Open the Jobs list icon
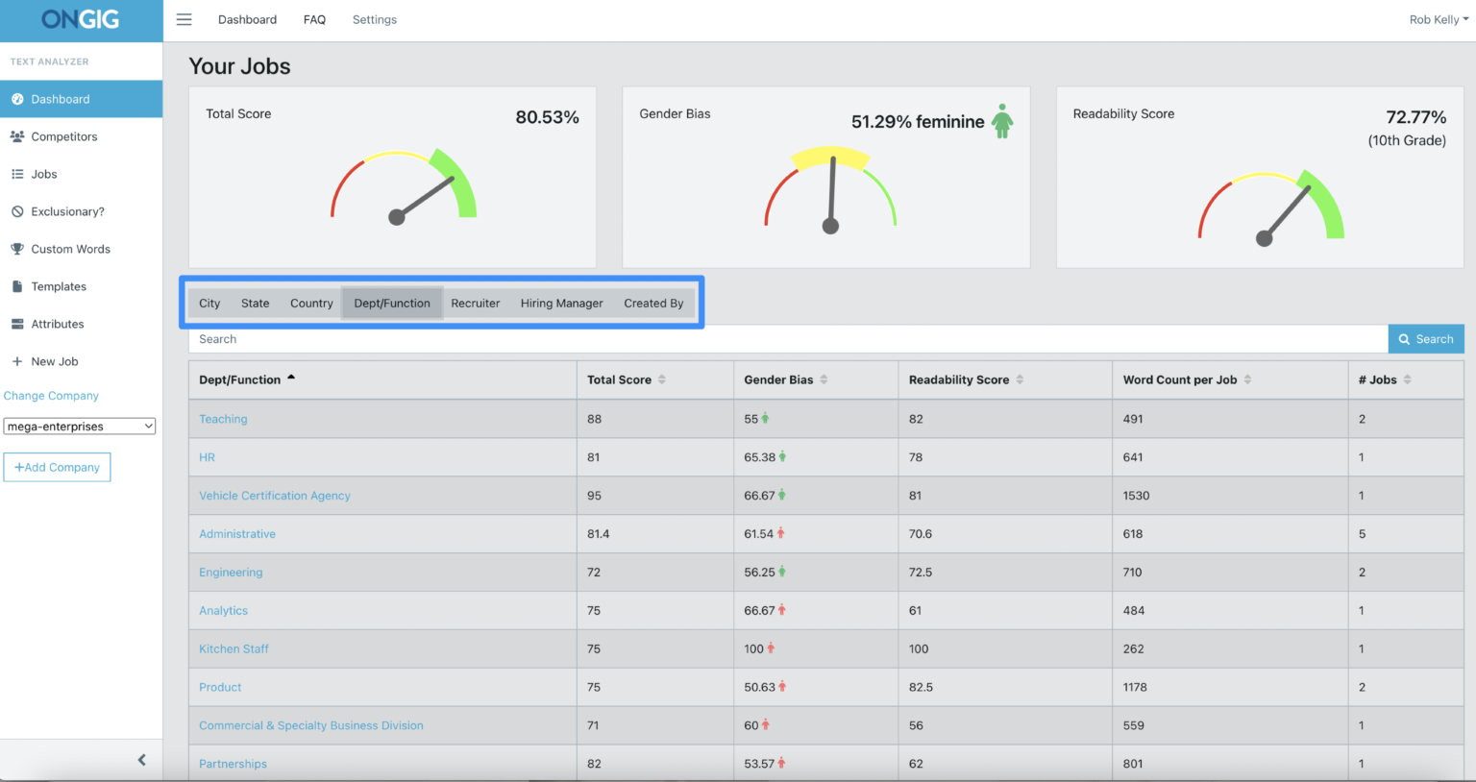Viewport: 1476px width, 782px height. pos(18,174)
